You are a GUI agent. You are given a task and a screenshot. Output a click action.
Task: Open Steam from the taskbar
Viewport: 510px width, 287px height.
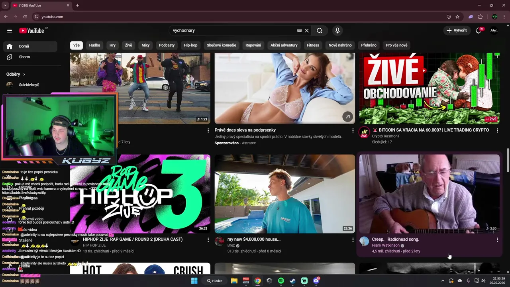(292, 281)
